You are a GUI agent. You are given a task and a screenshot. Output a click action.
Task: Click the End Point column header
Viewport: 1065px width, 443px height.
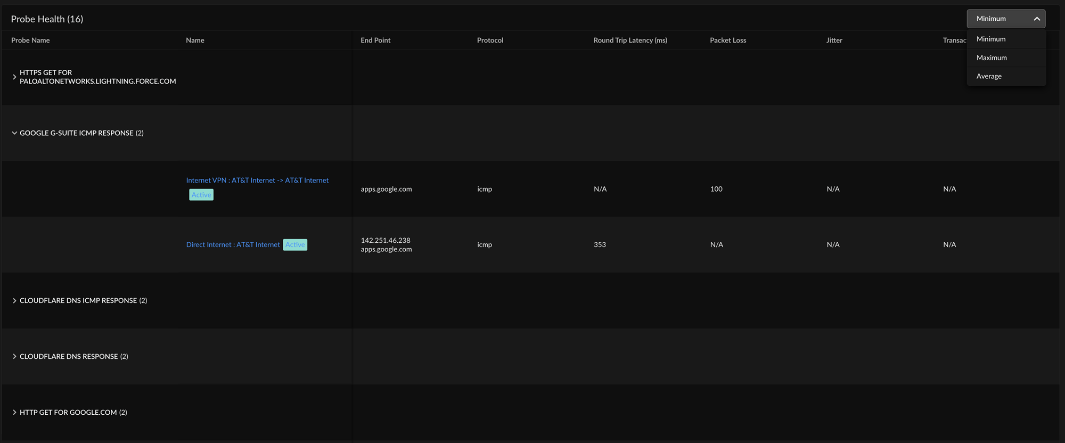(x=375, y=40)
